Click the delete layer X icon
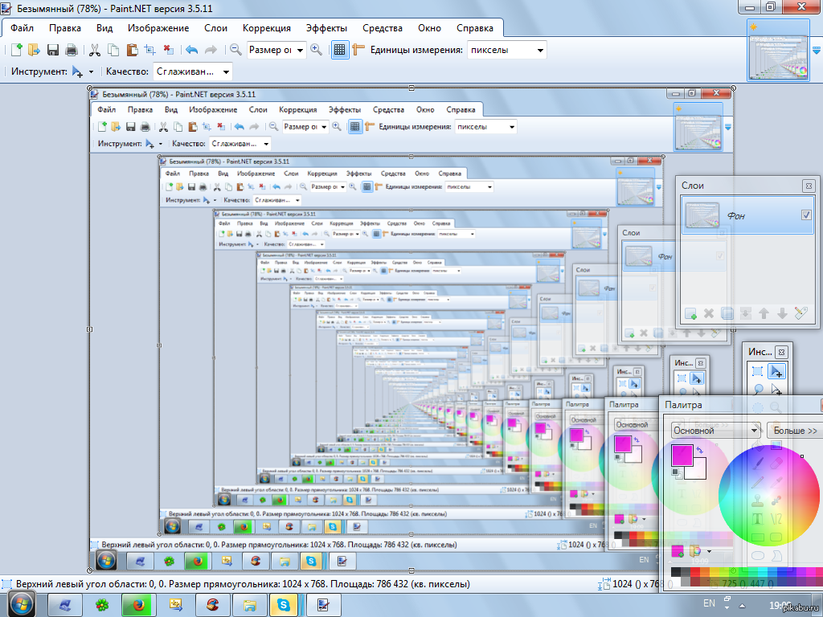 tap(709, 314)
